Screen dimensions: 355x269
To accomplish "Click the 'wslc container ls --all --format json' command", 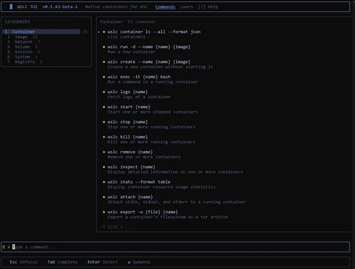I will [x=154, y=32].
